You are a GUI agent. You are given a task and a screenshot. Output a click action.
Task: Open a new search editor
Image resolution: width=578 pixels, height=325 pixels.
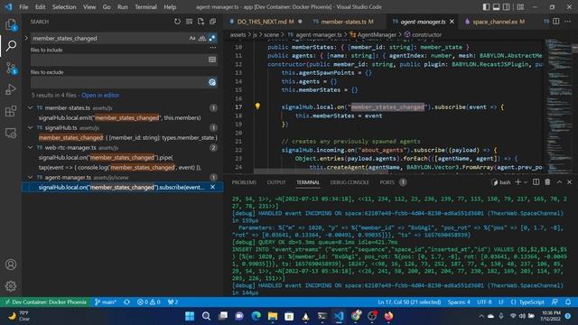coord(200,22)
